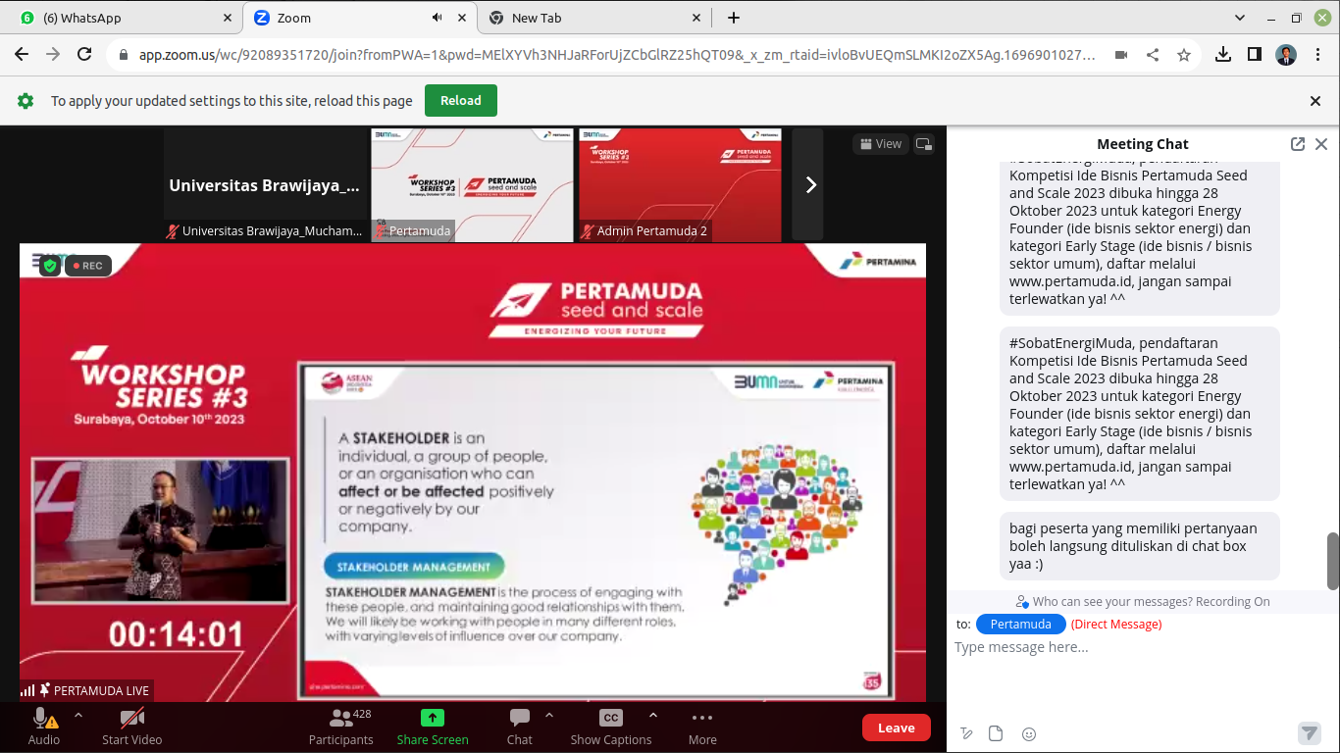The height and width of the screenshot is (753, 1340).
Task: Go back in browser history
Action: 22,55
